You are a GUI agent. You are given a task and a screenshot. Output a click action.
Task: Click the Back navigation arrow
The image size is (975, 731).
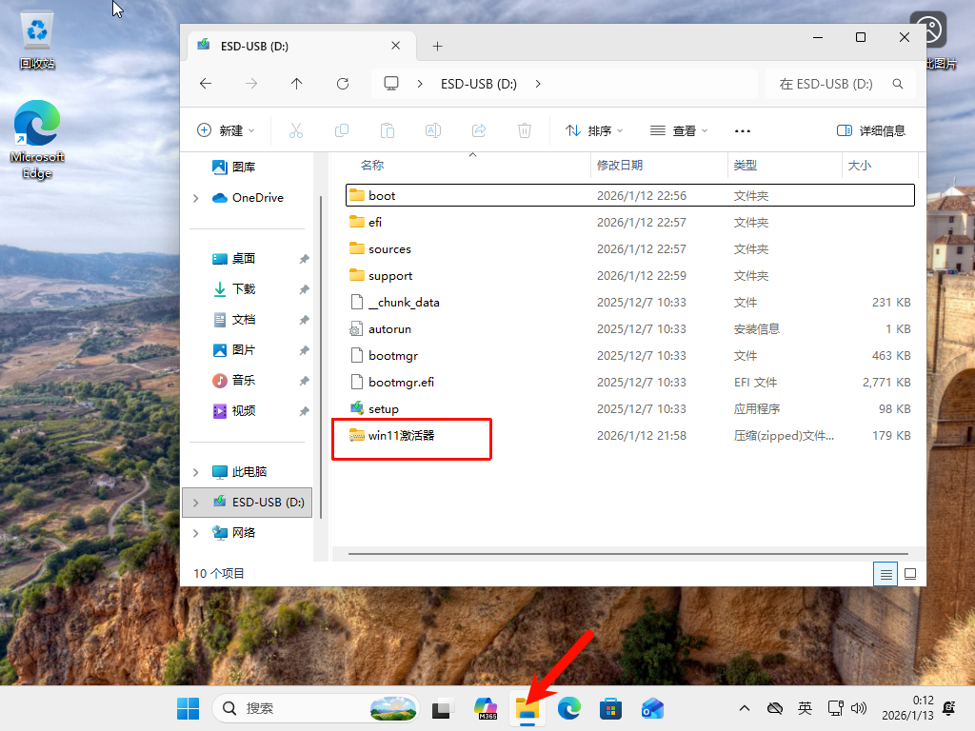click(206, 84)
